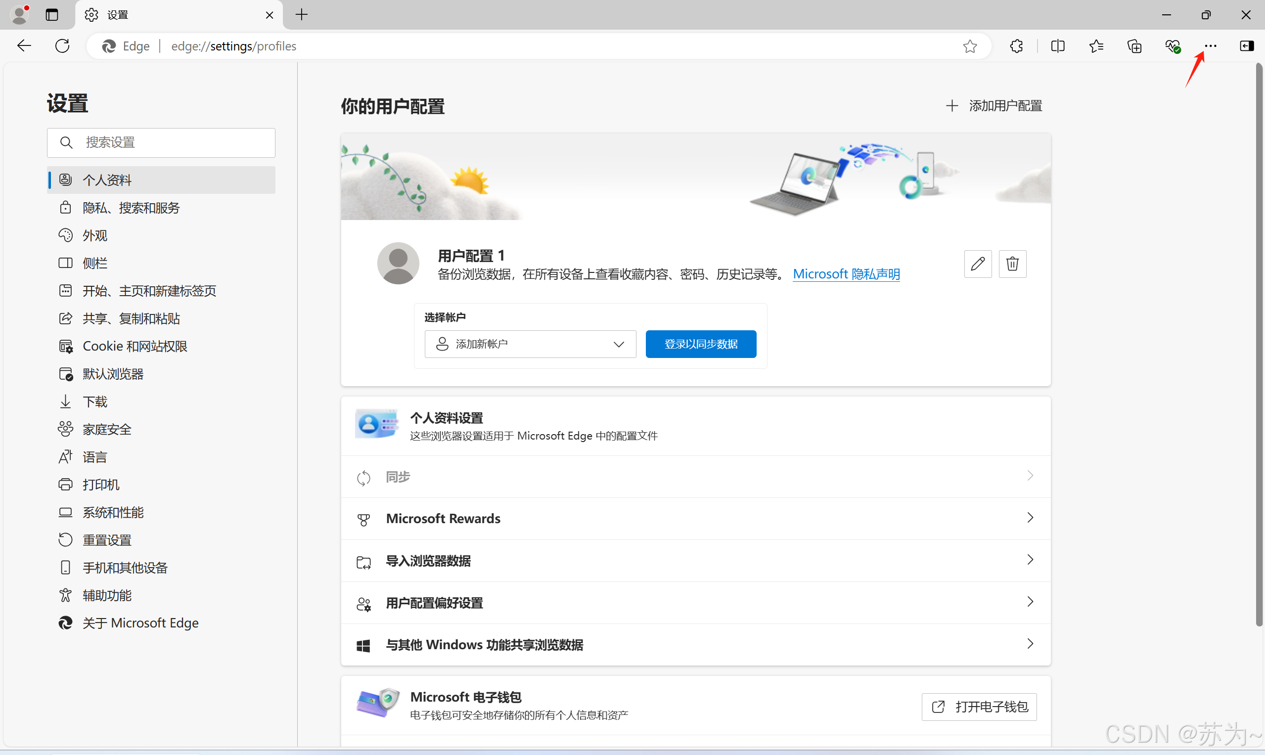
Task: Click the delete profile trash icon
Action: click(x=1012, y=264)
